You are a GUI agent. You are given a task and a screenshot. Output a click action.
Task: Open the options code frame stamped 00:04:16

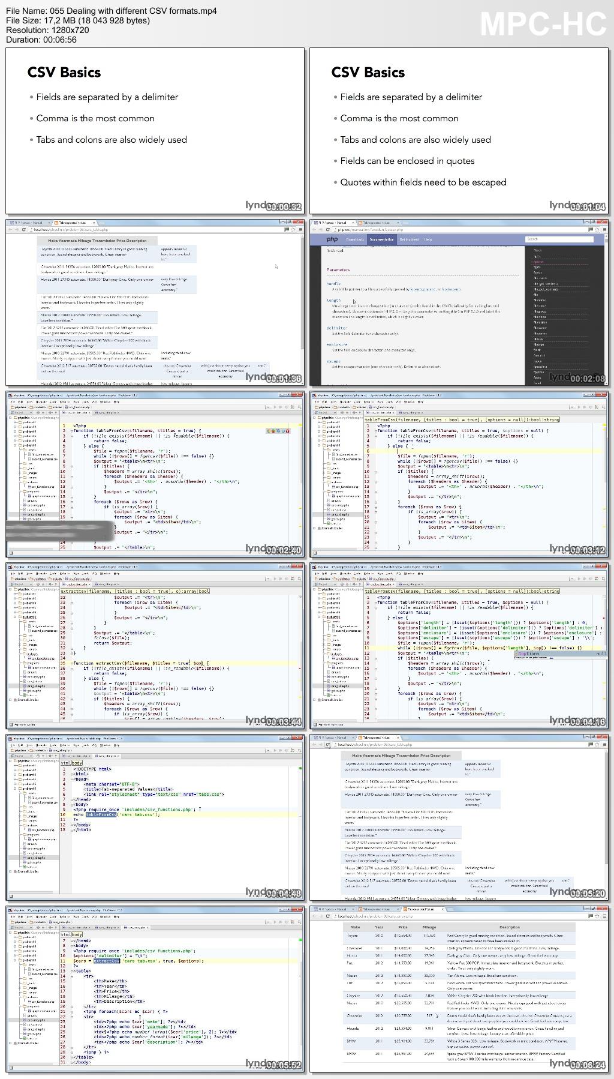pyautogui.click(x=459, y=646)
